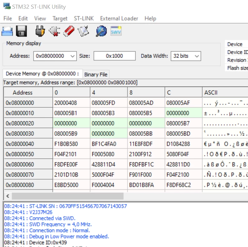Viewport: 248px width, 247px height.
Task: Click the Device ID:0x439 log line
Action: pyautogui.click(x=36, y=242)
